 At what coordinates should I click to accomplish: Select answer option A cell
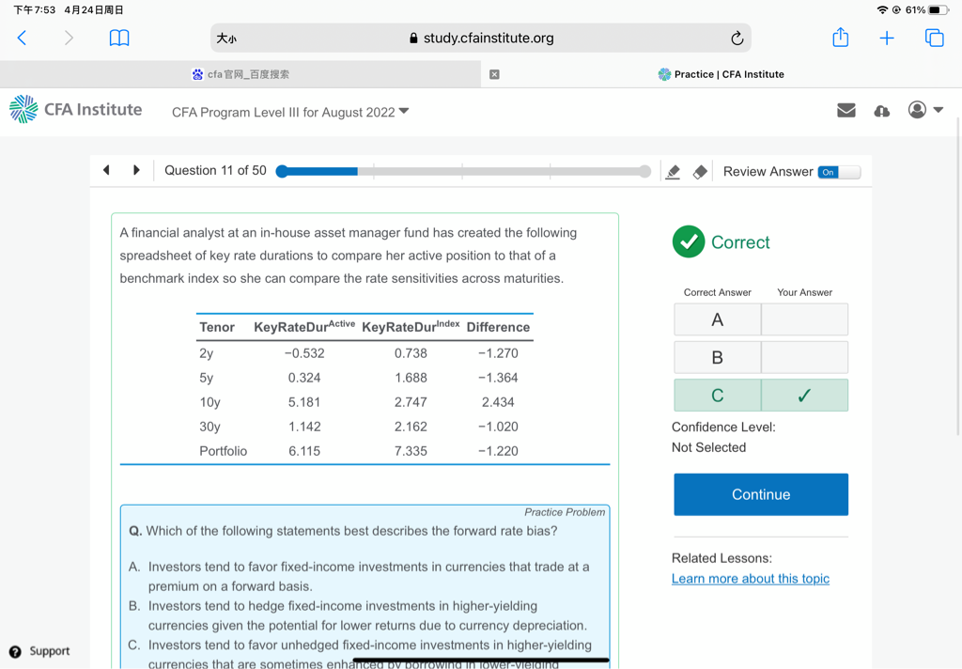pos(718,319)
